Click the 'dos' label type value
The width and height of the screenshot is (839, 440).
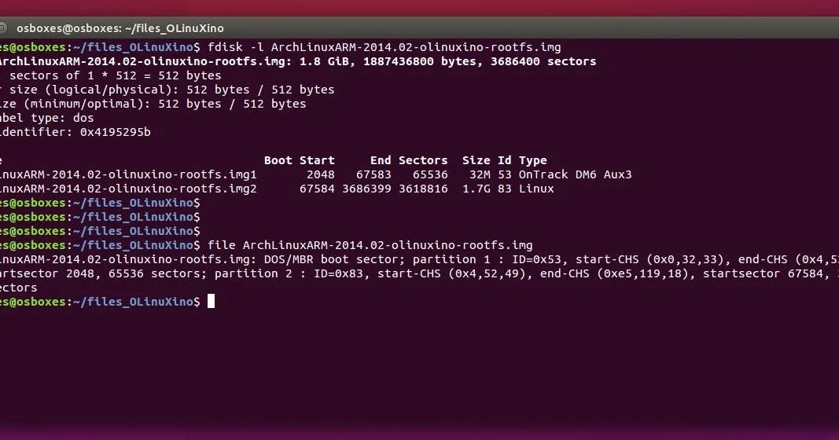(x=83, y=118)
